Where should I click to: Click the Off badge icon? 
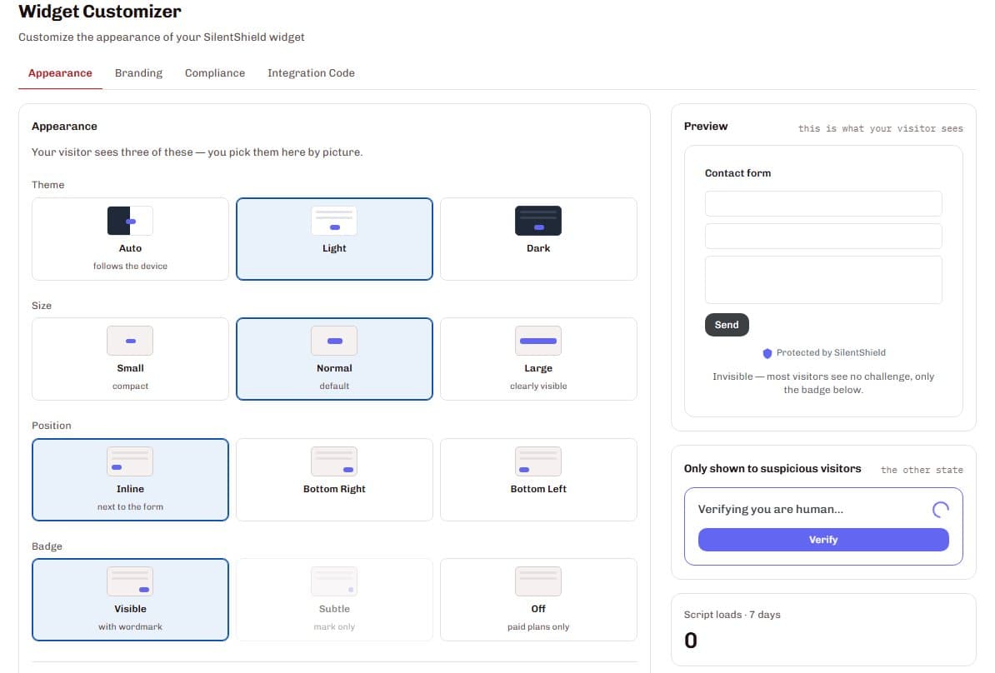[538, 581]
